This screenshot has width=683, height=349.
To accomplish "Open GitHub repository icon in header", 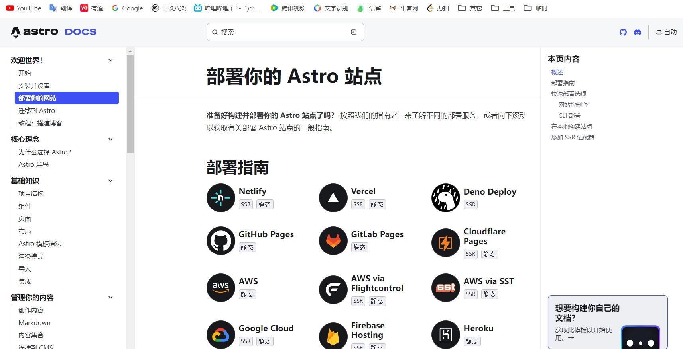I will [x=623, y=32].
